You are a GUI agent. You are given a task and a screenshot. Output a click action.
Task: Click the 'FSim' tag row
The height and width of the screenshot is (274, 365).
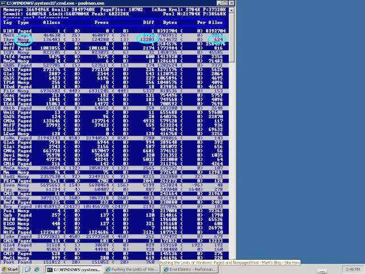(114, 181)
